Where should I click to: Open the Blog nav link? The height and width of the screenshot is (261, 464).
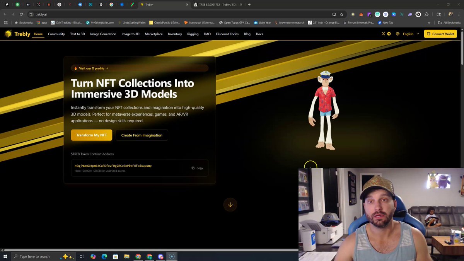[x=247, y=34]
